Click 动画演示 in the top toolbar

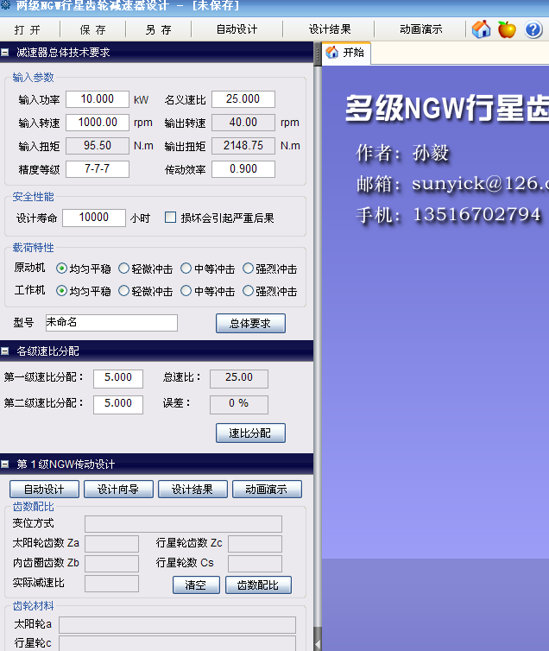421,29
